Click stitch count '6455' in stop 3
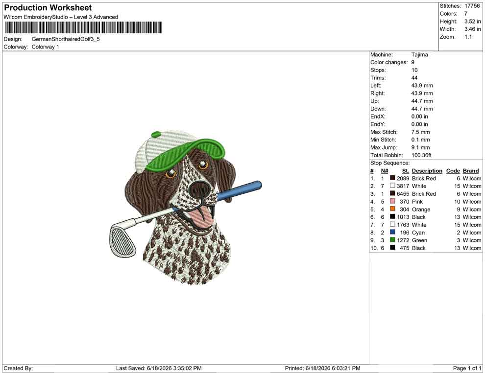The width and height of the screenshot is (485, 373). (403, 194)
